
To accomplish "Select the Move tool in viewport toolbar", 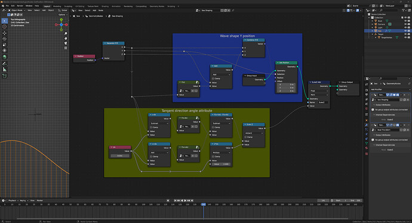I will point(4,33).
